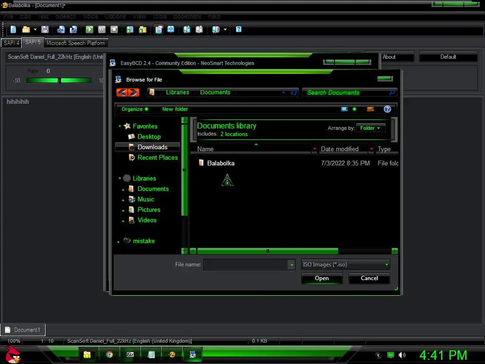Click the highlighted panel icon with red arrow

[x=159, y=29]
